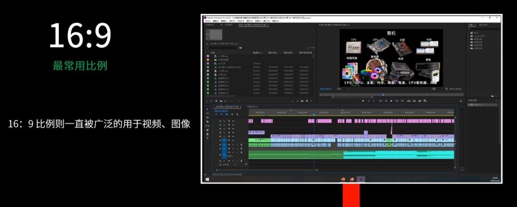Click the Play button in Program monitor

tap(392, 101)
